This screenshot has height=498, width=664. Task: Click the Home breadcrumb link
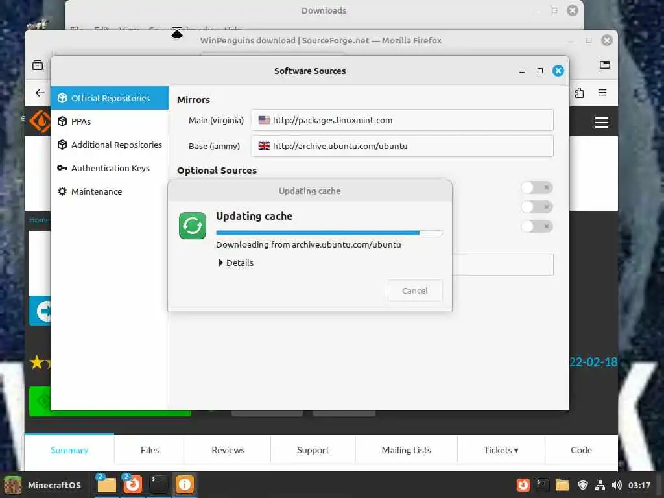39,220
